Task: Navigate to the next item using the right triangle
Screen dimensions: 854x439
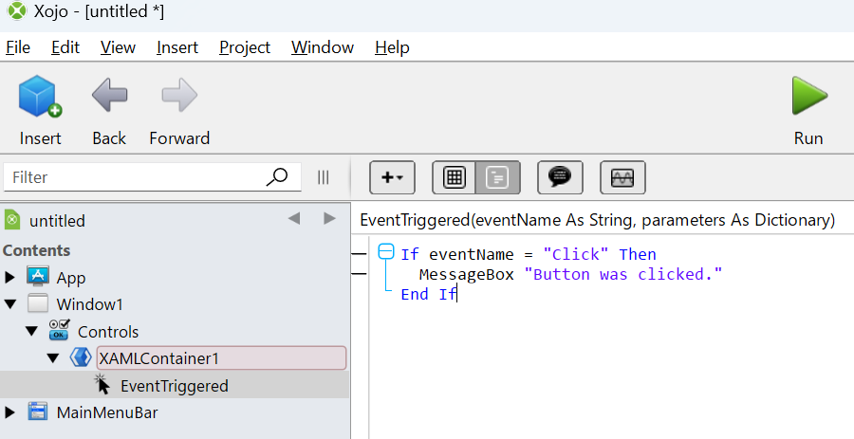Action: click(329, 219)
